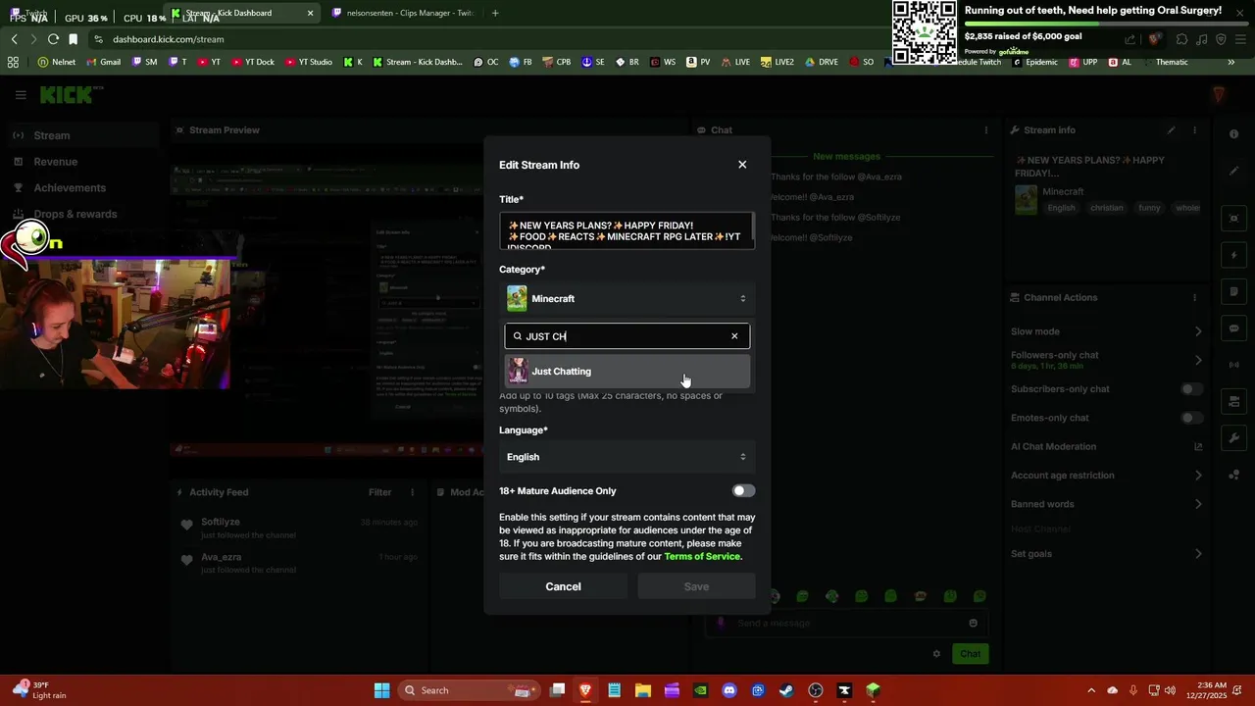Open Steam from the taskbar

[786, 690]
